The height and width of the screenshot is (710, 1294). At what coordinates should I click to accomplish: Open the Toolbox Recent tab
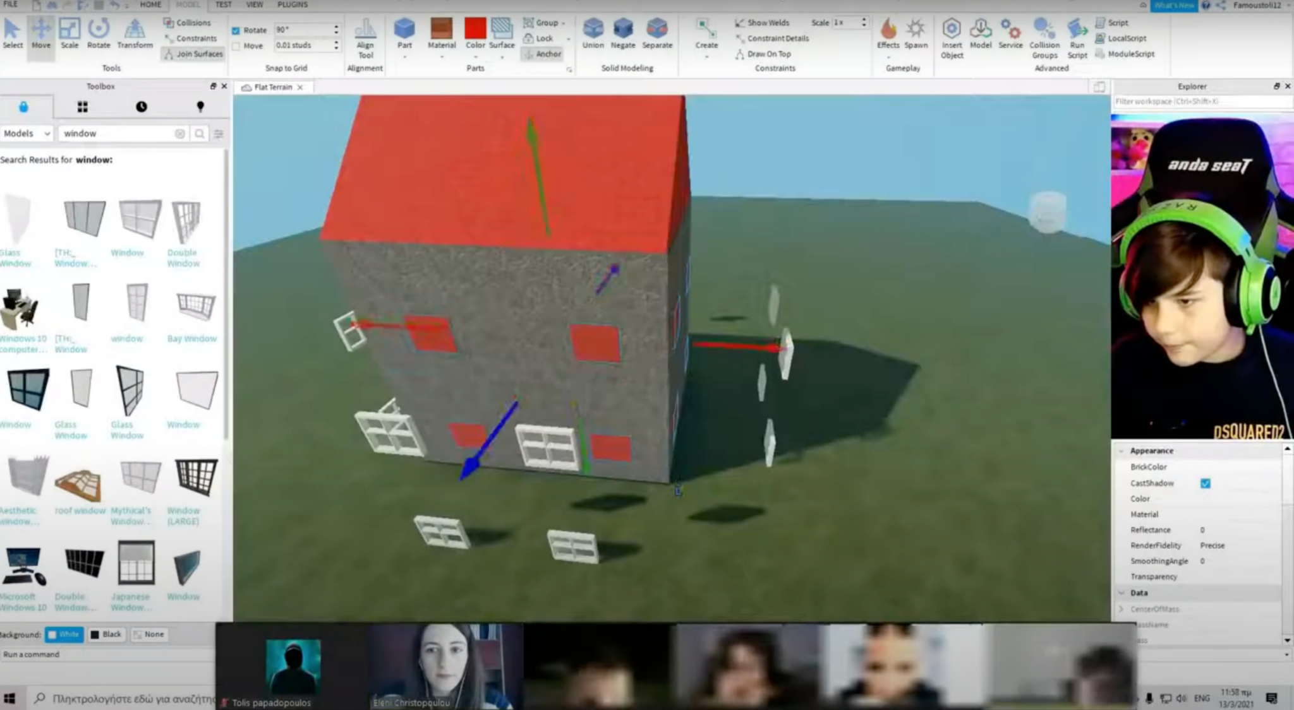[x=142, y=107]
